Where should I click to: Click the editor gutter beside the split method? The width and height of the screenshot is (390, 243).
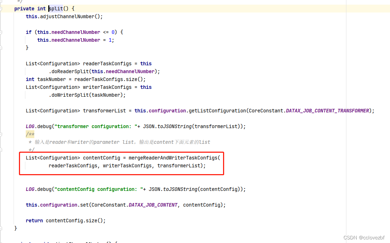click(x=5, y=8)
